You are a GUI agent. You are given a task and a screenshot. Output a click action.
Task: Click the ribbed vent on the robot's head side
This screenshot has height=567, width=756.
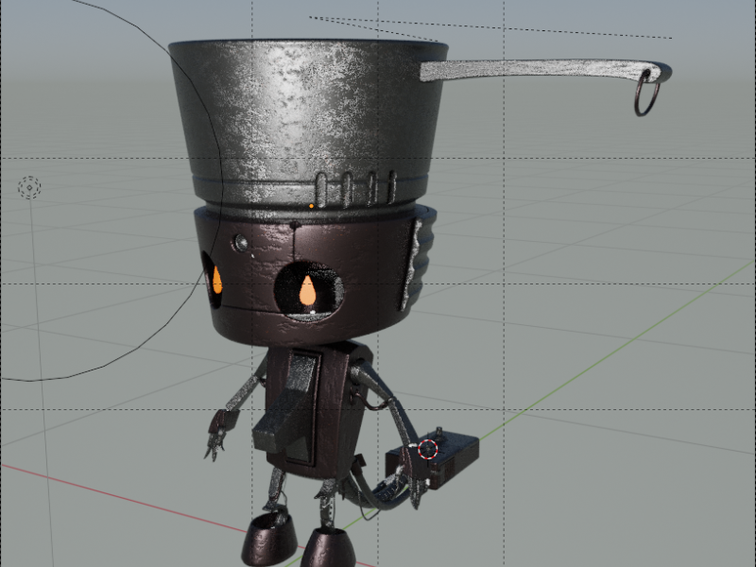(421, 255)
